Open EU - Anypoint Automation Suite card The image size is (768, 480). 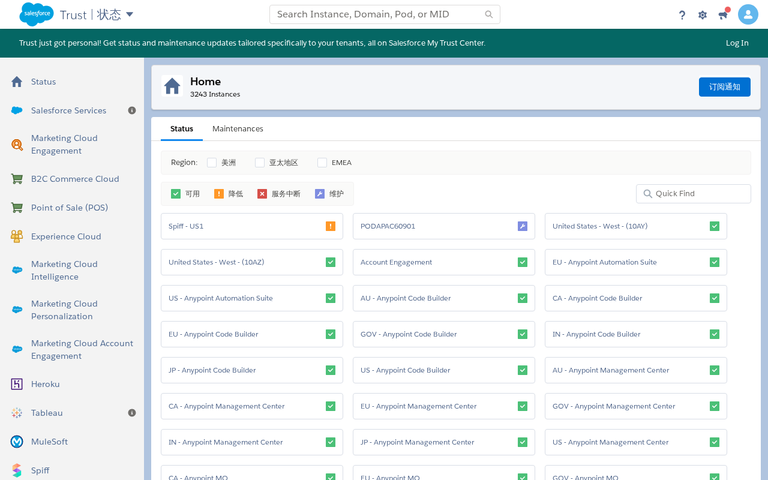pyautogui.click(x=636, y=262)
